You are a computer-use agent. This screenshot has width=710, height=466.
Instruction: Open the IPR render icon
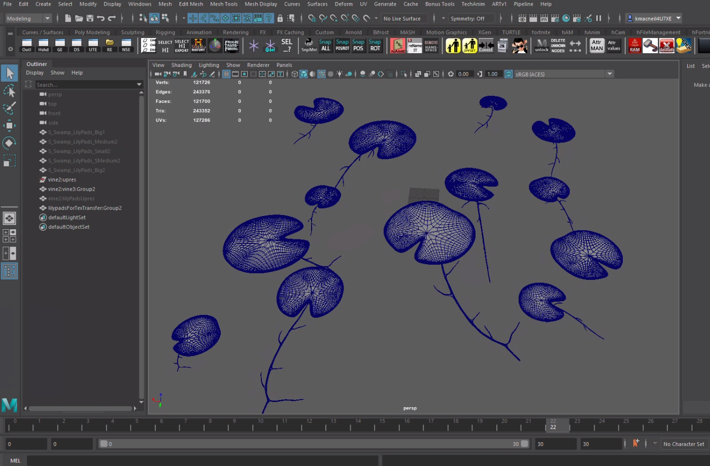[x=544, y=18]
